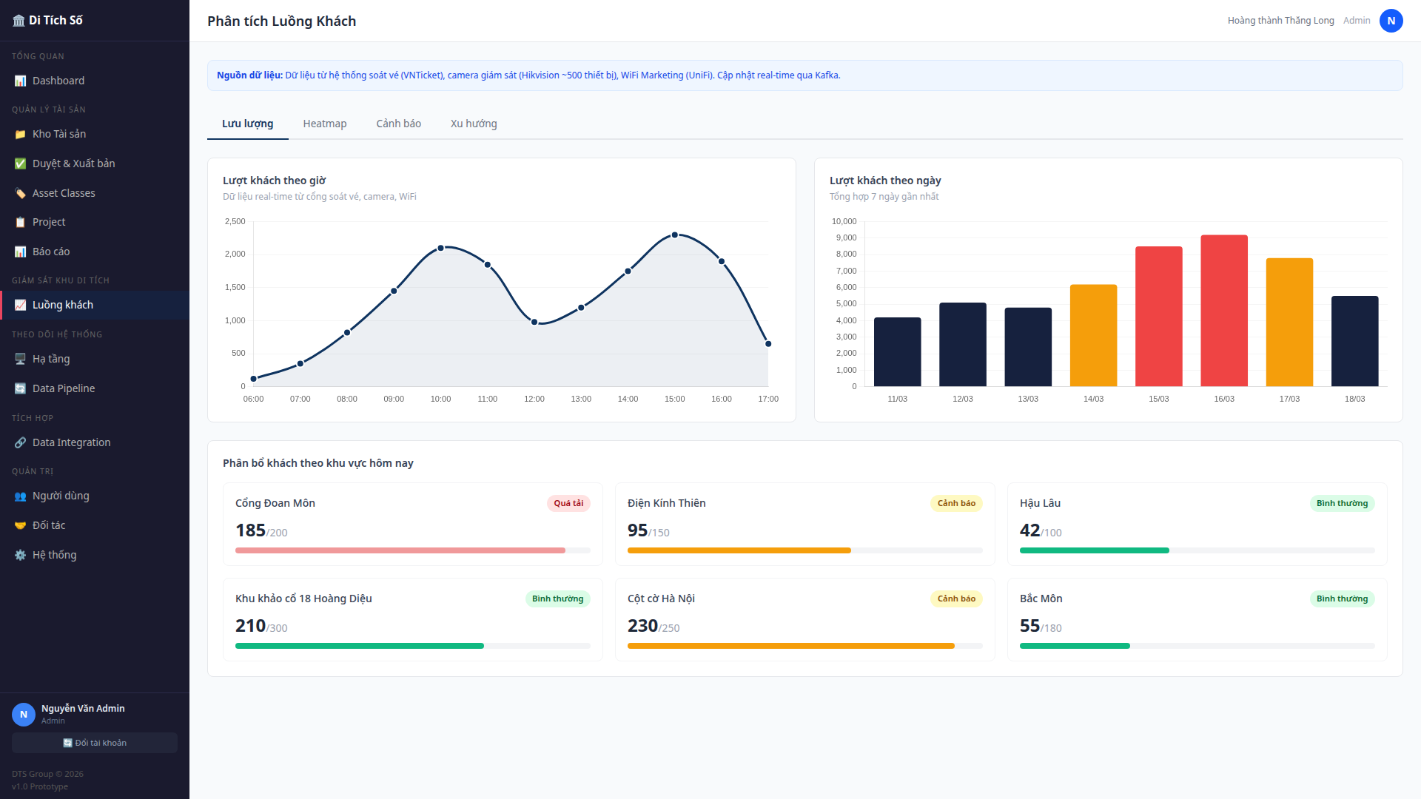Image resolution: width=1421 pixels, height=799 pixels.
Task: Click the 16/03 red bar in daily chart
Action: [1223, 311]
